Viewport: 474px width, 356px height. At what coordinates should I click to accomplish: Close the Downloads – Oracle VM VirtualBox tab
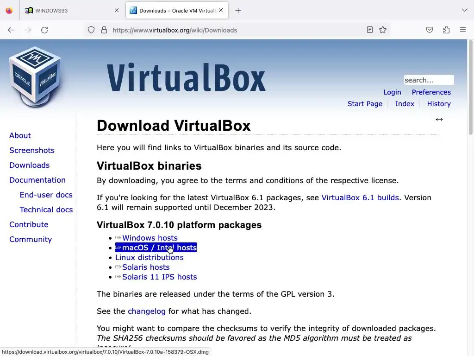coord(221,10)
